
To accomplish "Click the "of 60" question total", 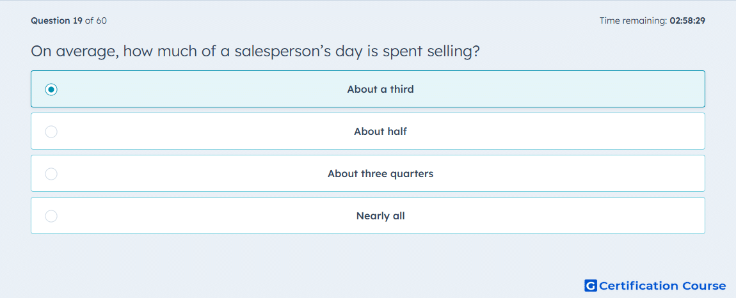I will pos(96,20).
